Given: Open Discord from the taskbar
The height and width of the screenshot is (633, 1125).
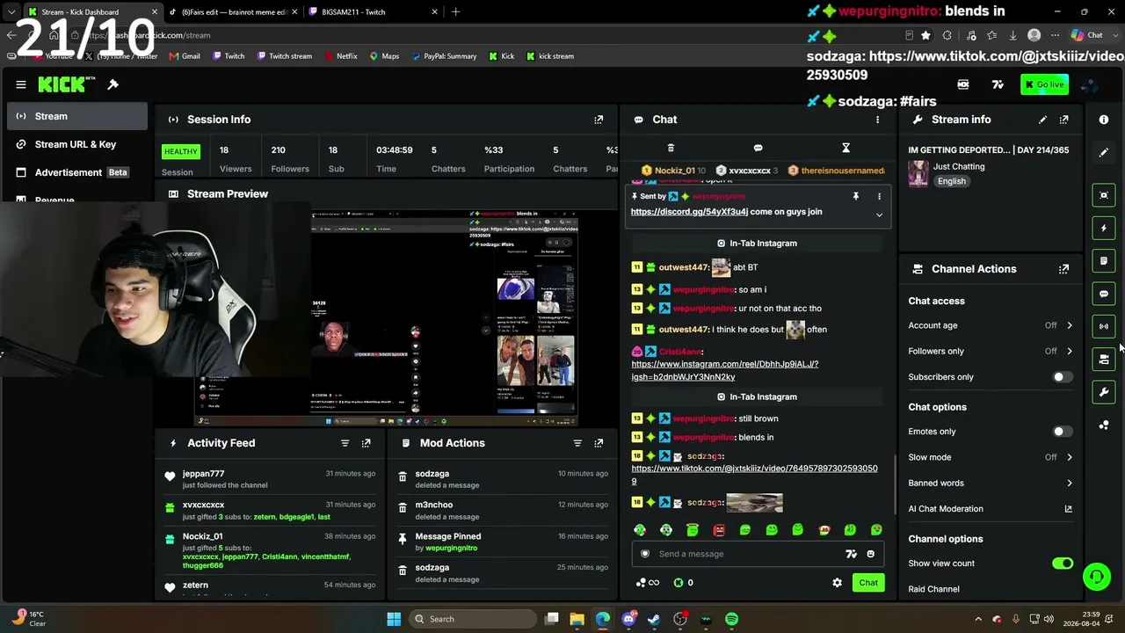Looking at the screenshot, I should click(x=628, y=619).
